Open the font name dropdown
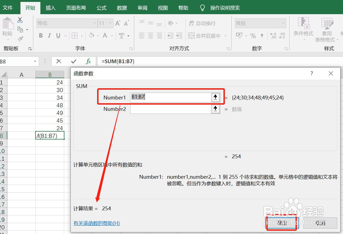This screenshot has height=234, width=343. pos(94,23)
